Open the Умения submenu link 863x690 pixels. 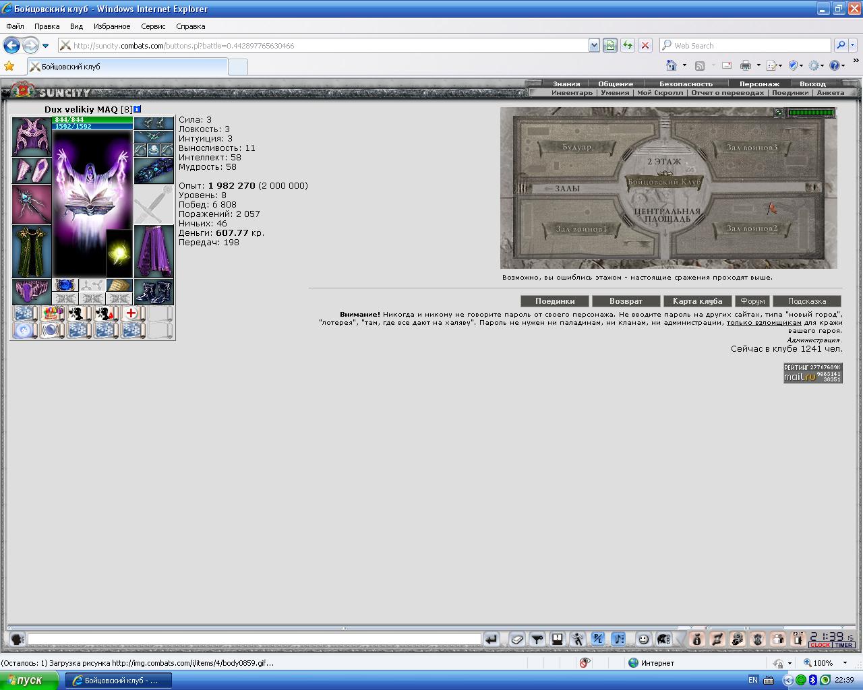coord(615,93)
